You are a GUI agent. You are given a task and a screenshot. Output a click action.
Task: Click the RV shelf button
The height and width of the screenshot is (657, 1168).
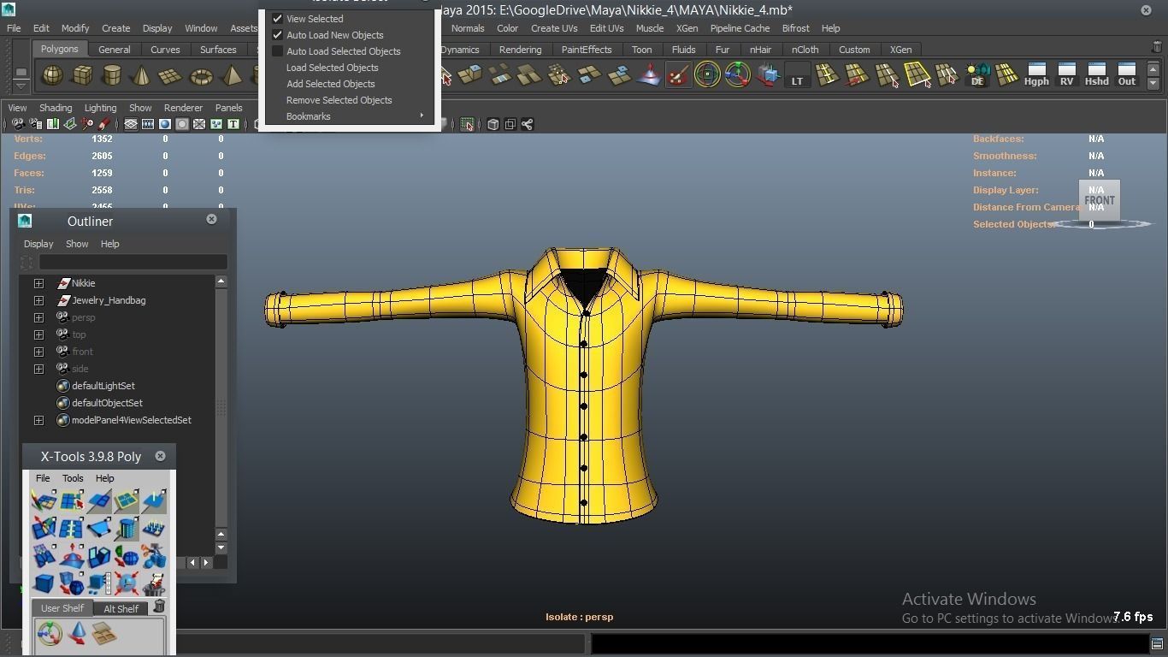pos(1066,75)
